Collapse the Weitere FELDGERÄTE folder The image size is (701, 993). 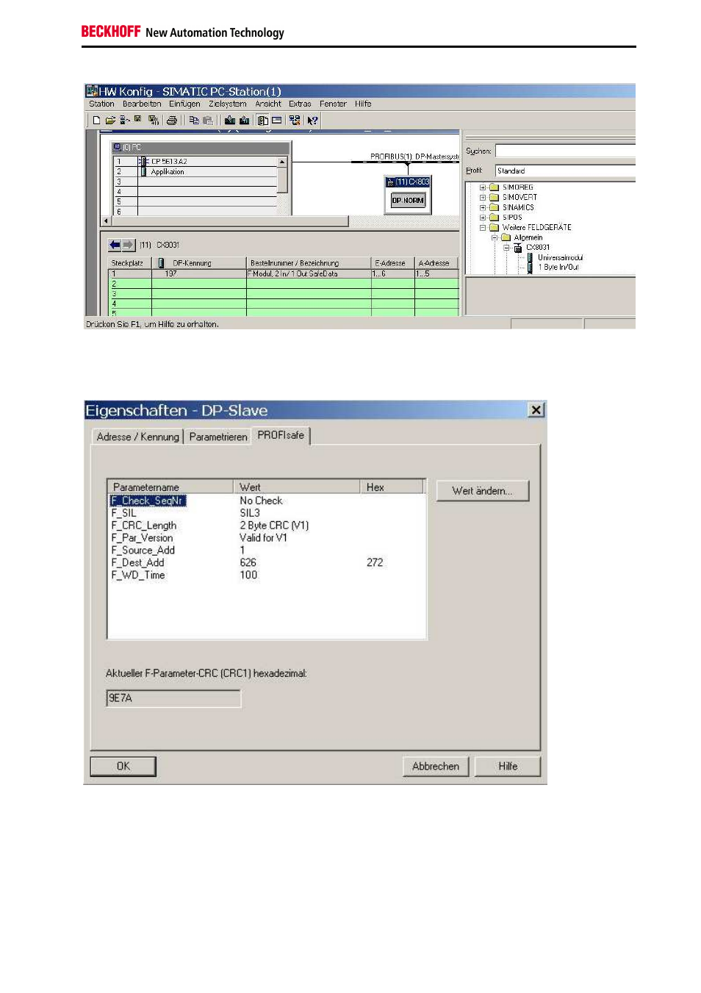click(483, 228)
